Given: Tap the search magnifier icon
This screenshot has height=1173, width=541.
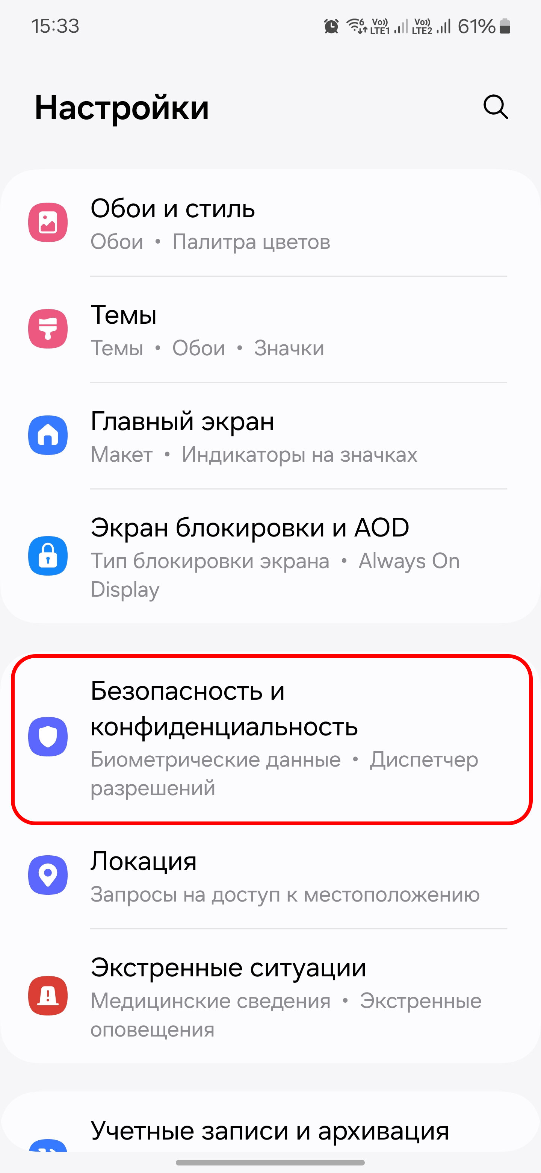Looking at the screenshot, I should [x=495, y=107].
